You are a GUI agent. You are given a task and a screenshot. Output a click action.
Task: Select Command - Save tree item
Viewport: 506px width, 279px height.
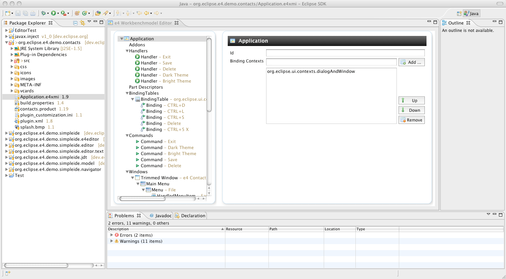click(x=159, y=160)
